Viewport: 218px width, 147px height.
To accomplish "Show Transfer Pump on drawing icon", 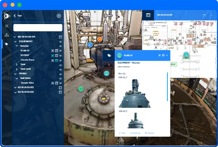I will [57, 61].
